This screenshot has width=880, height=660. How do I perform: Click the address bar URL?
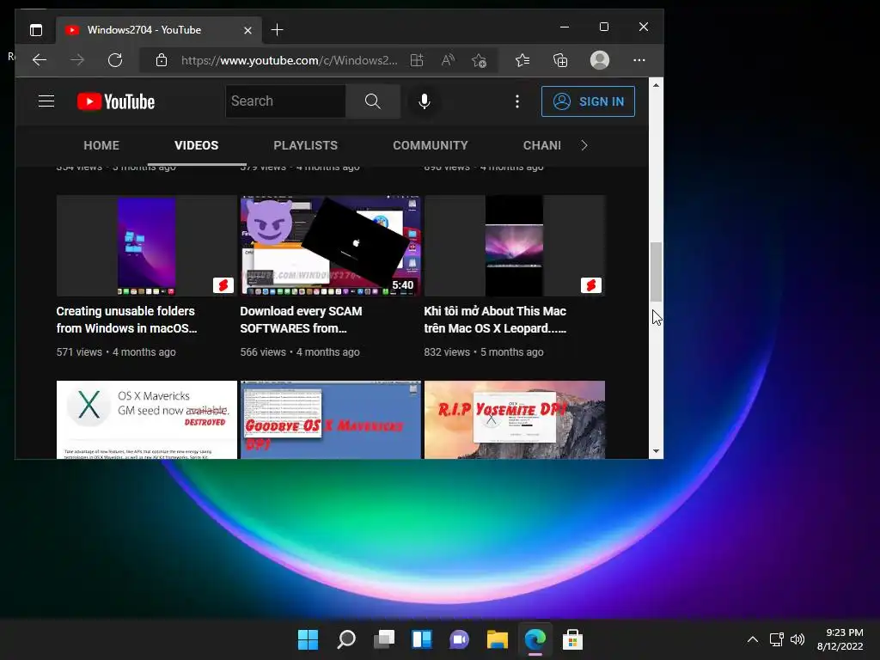[289, 60]
